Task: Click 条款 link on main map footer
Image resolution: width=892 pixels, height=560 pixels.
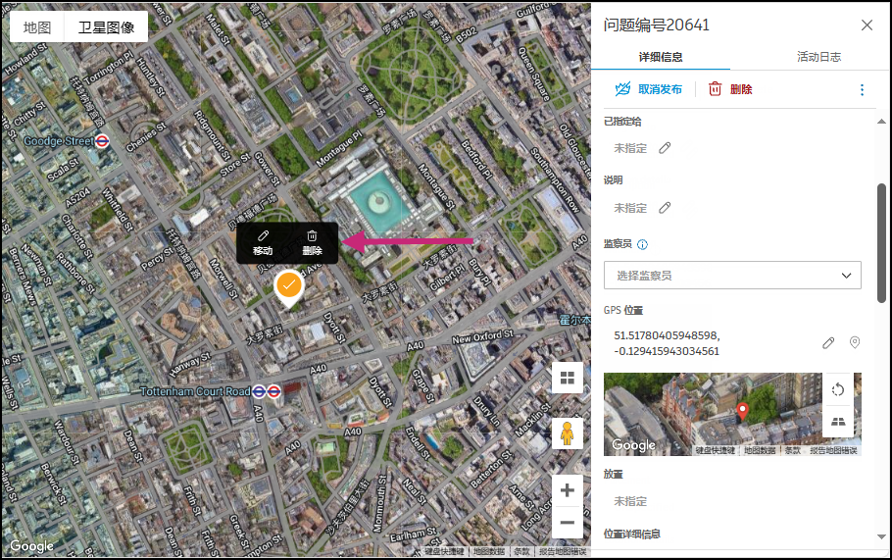Action: coord(521,551)
